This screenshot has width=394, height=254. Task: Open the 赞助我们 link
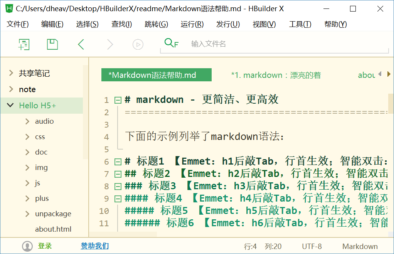click(x=94, y=246)
